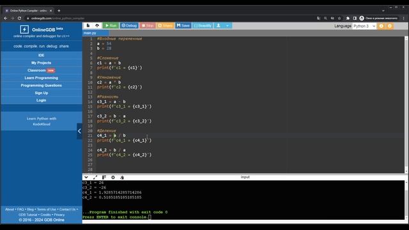The height and width of the screenshot is (230, 409).
Task: Reload the page with the browser refresh icon
Action: click(19, 19)
